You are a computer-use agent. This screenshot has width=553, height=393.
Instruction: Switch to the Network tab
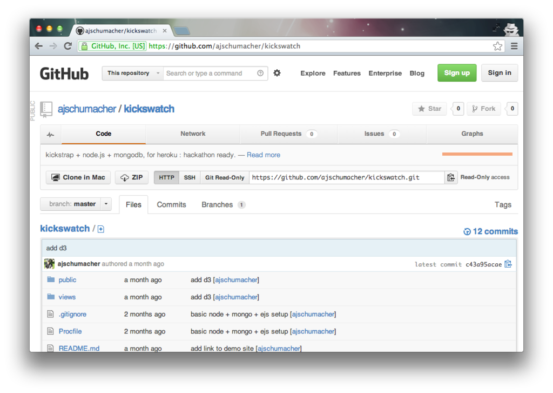[193, 134]
